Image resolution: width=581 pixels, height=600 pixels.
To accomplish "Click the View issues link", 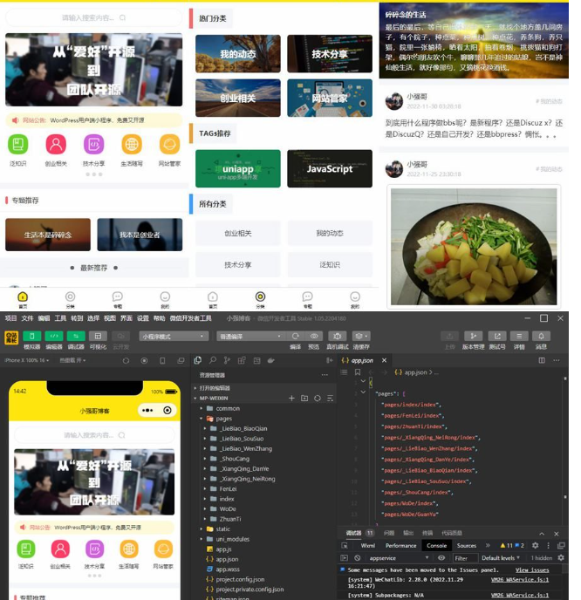I will tap(532, 570).
